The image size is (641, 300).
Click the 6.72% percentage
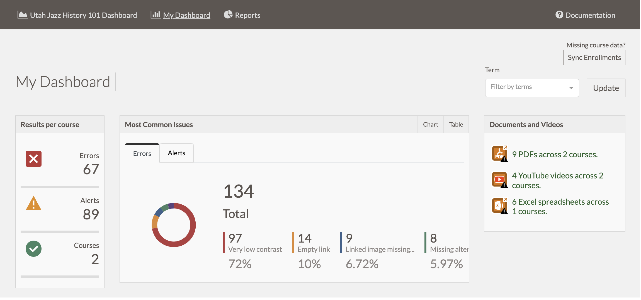coord(362,264)
